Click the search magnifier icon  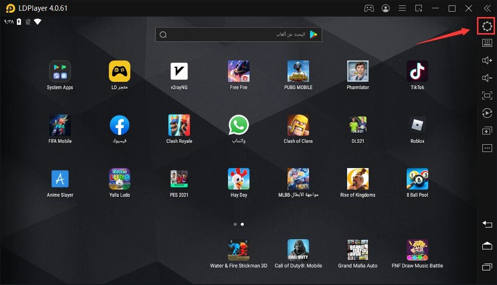tap(163, 35)
